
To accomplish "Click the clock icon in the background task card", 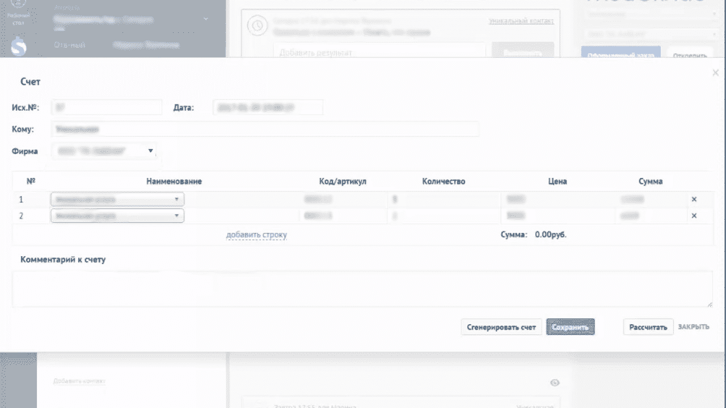I will pos(258,27).
